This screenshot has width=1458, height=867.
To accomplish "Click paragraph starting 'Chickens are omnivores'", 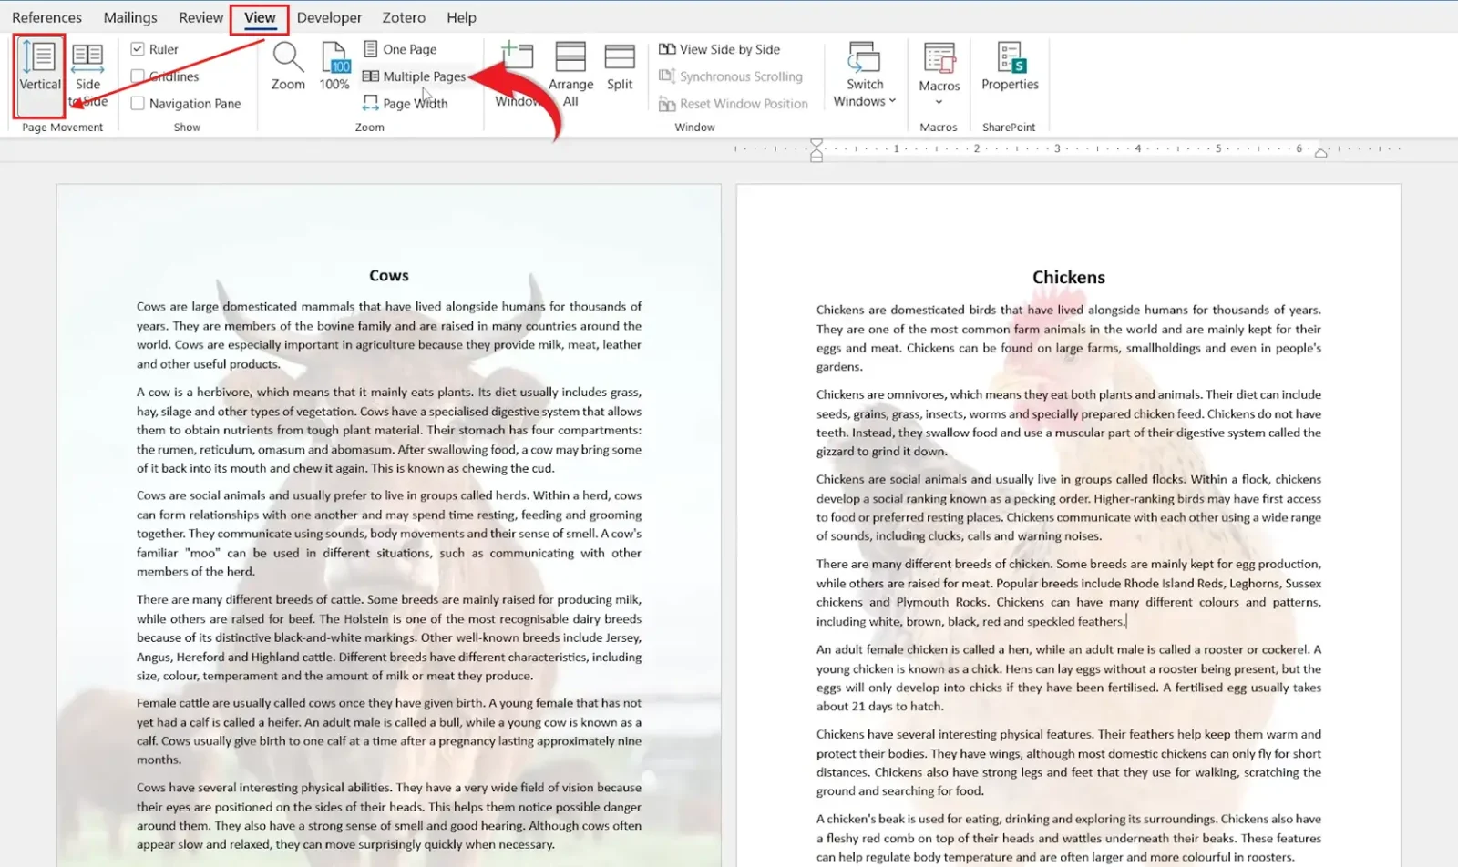I will [1069, 423].
